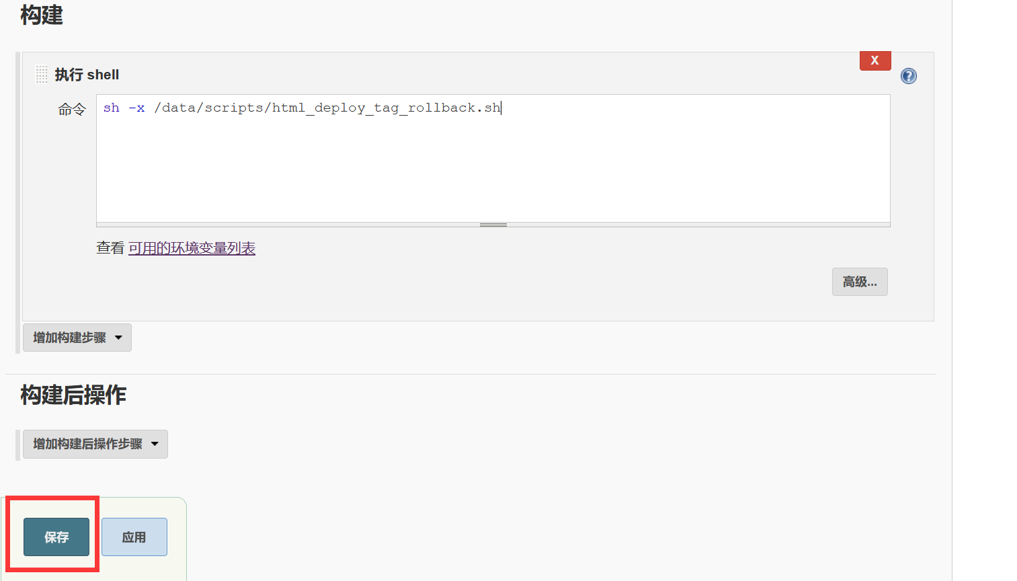Click the 命令 field label

coord(72,110)
